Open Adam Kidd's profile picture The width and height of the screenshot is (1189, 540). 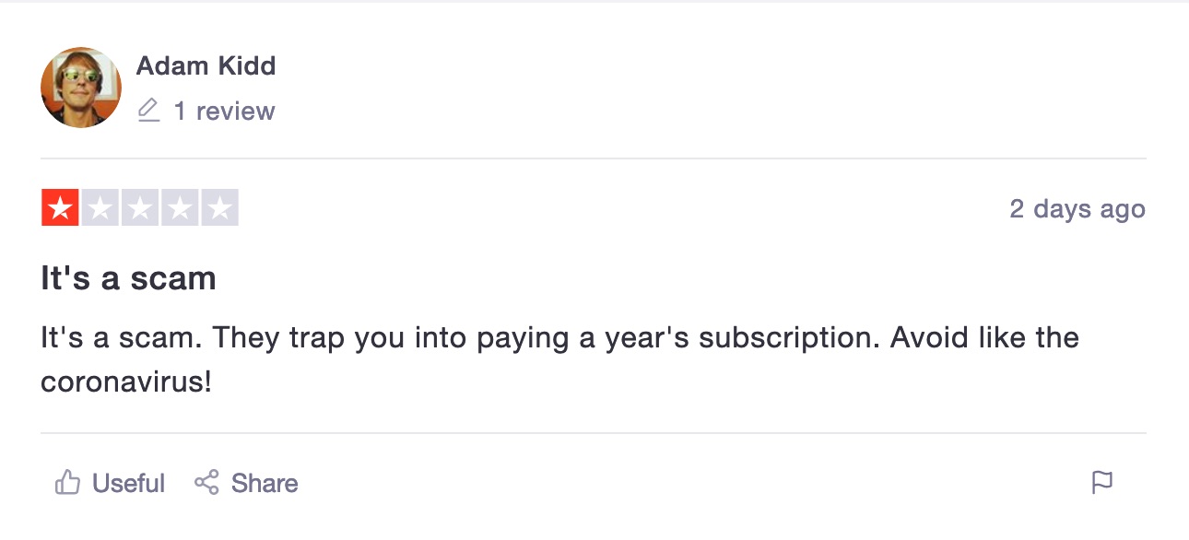click(x=81, y=88)
